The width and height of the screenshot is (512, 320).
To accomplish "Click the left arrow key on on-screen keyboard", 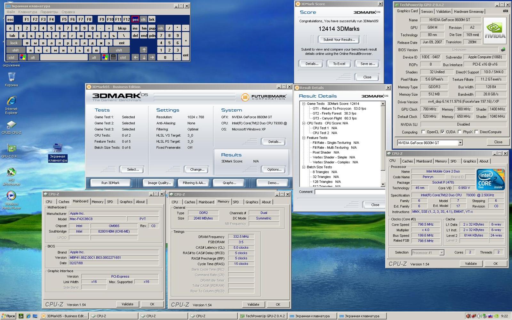I will (136, 57).
